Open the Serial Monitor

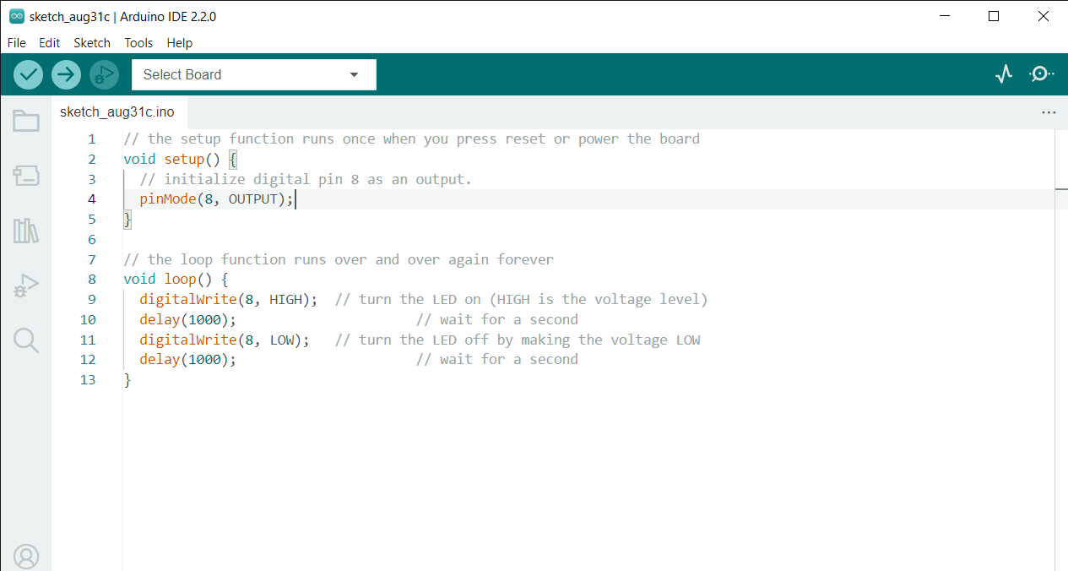click(1040, 74)
